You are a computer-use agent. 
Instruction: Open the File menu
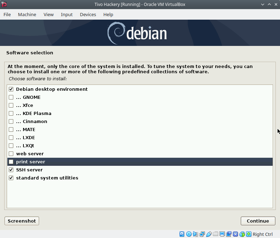[7, 14]
